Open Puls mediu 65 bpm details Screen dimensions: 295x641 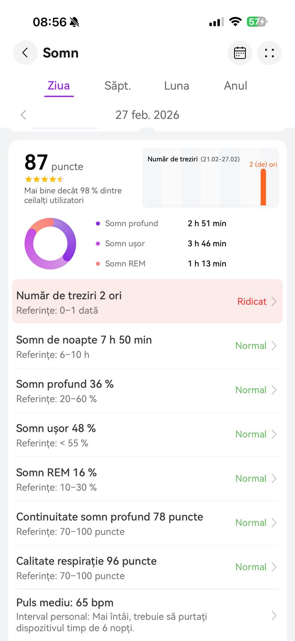point(147,615)
